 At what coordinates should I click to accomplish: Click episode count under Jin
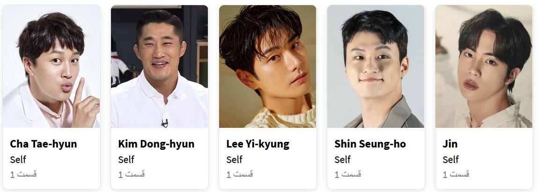[x=456, y=174]
